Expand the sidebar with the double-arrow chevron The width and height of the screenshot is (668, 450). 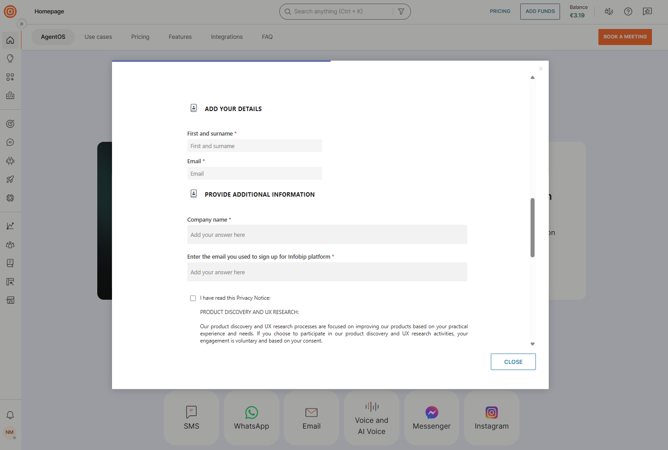(x=21, y=24)
